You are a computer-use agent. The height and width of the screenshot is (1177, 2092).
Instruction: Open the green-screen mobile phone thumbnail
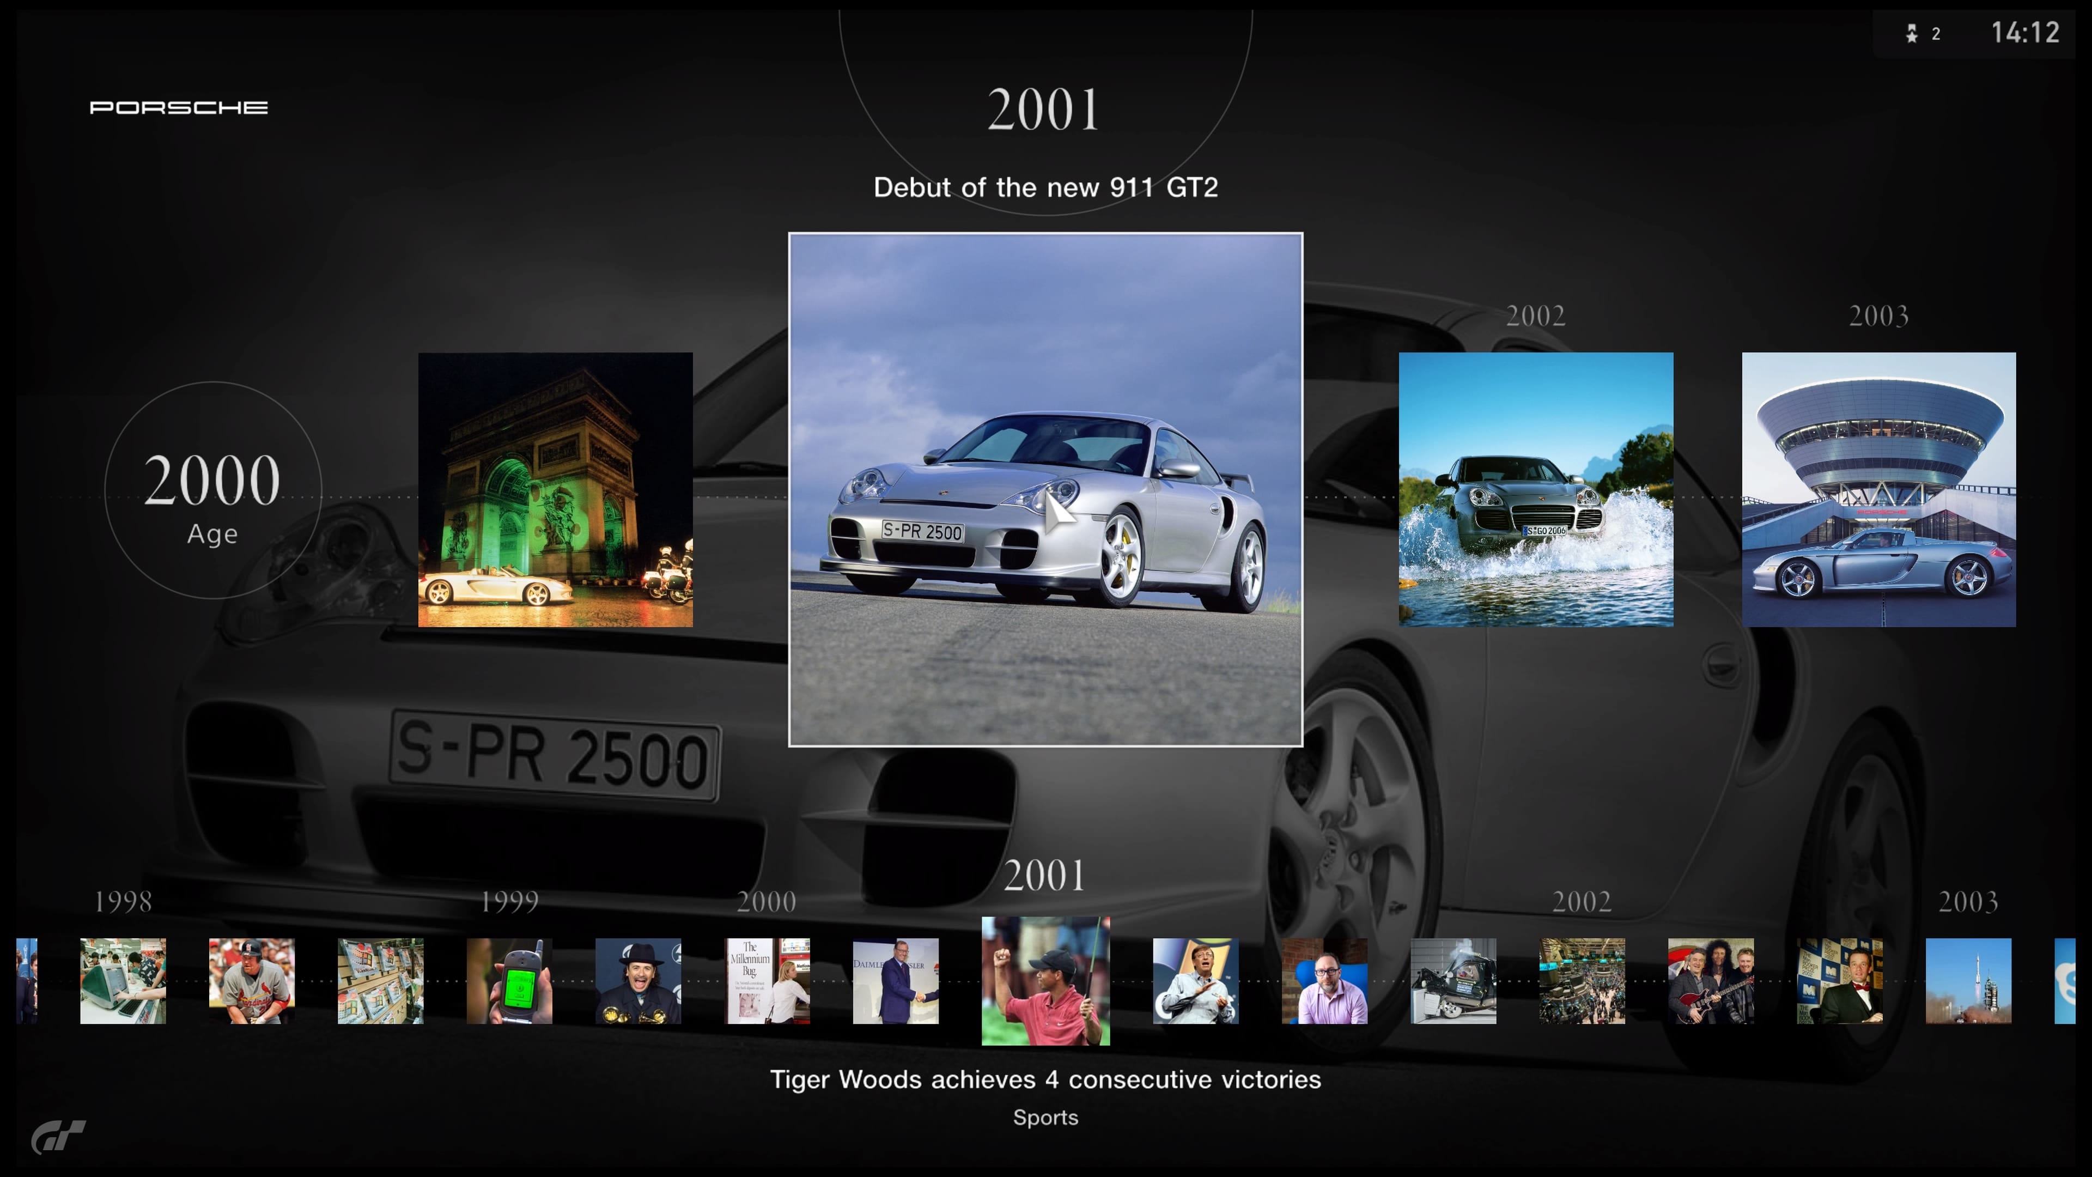[x=509, y=981]
